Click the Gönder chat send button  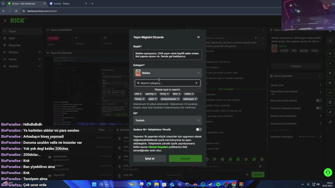(258, 175)
